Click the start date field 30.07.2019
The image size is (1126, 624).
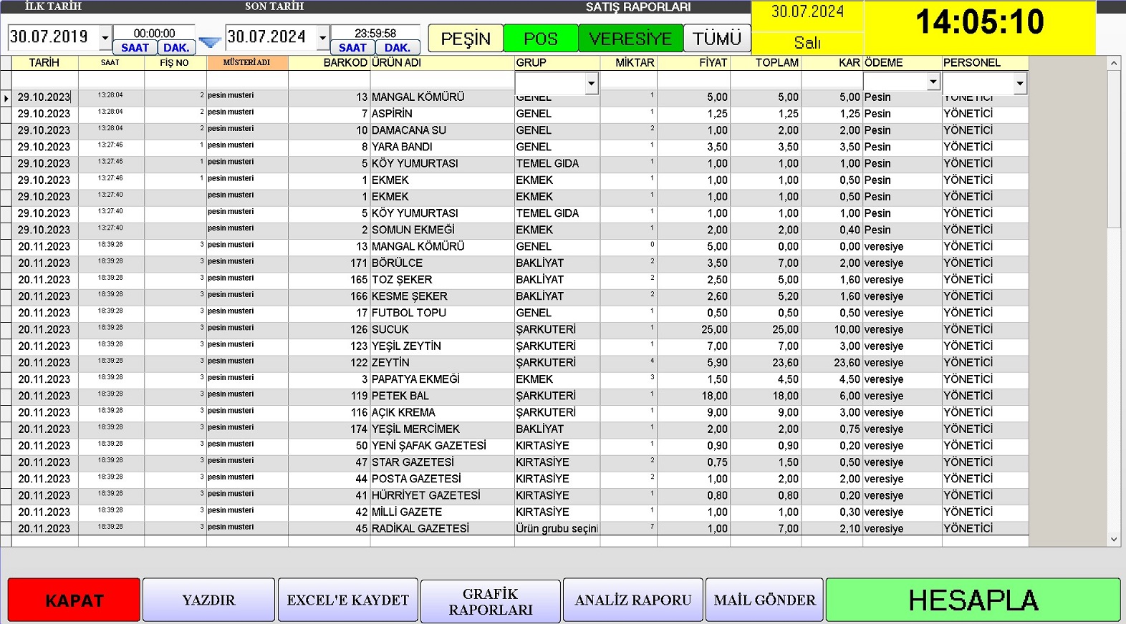click(54, 37)
